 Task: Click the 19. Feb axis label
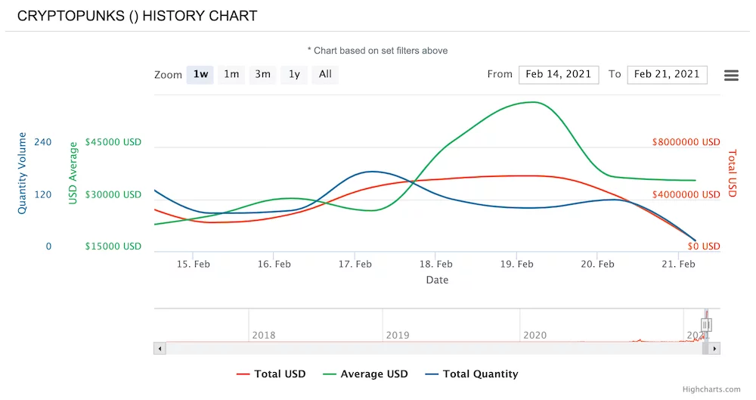coord(516,265)
